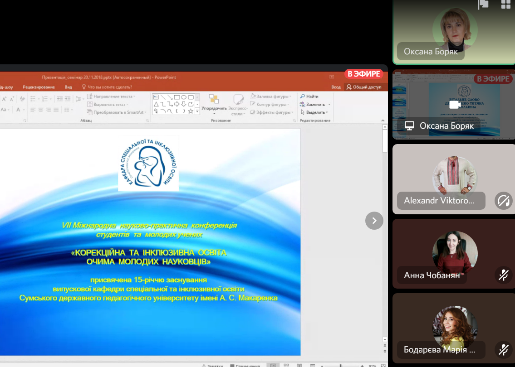Screen dimensions: 515x367
Task: Open the Review (Рецензирование) ribbon tab
Action: coord(39,87)
